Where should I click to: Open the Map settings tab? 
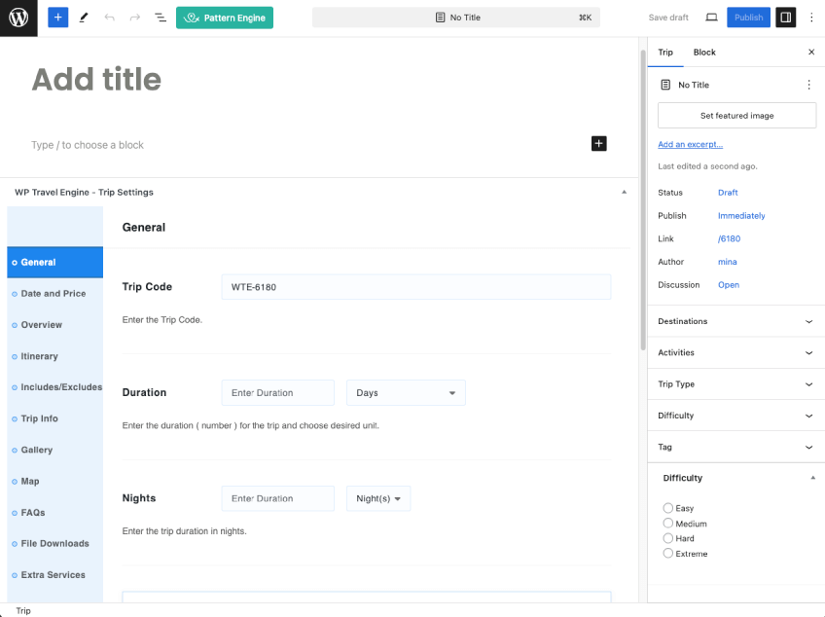(54, 481)
